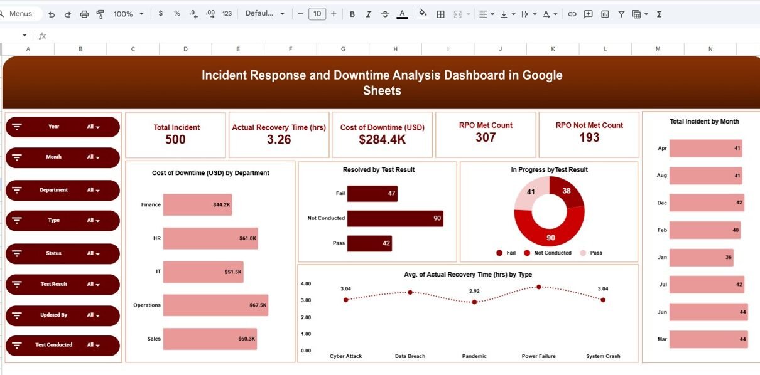Viewport: 760px width, 375px height.
Task: Click the print icon
Action: coord(84,14)
